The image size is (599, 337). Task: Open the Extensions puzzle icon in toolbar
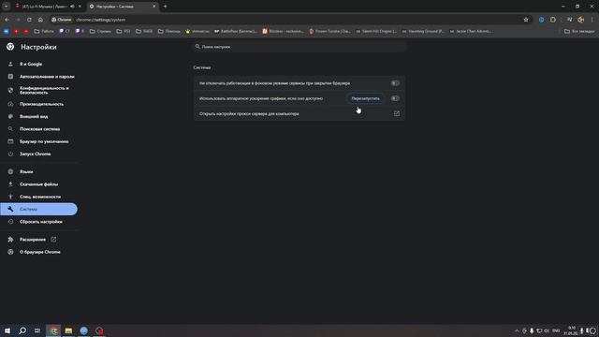tap(553, 20)
